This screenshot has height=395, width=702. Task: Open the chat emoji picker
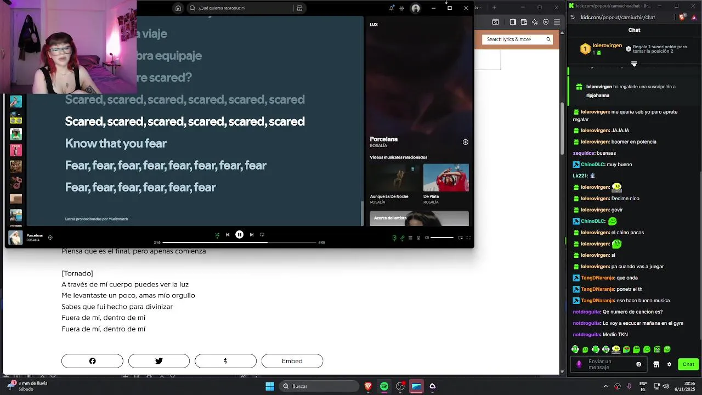pyautogui.click(x=638, y=364)
